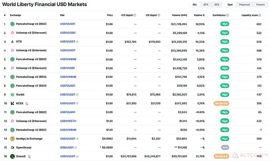Select the ALL exchange filter tab
This screenshot has height=161, width=269.
pos(195,5)
